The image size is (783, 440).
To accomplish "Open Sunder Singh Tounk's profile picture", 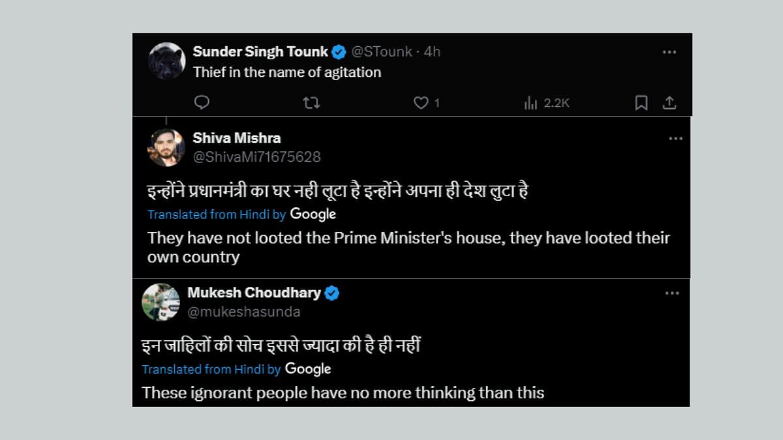I will pos(167,61).
